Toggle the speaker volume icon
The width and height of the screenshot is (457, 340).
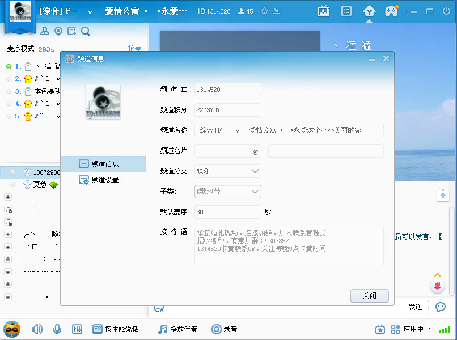click(37, 329)
